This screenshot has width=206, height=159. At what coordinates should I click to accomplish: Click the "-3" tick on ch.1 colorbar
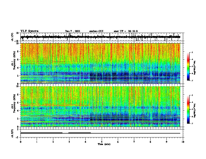tap(192, 52)
